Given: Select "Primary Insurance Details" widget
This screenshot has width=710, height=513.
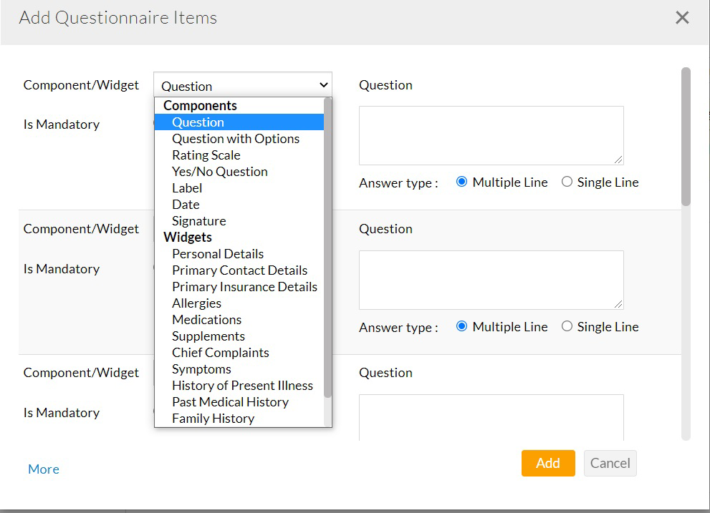Looking at the screenshot, I should point(244,286).
